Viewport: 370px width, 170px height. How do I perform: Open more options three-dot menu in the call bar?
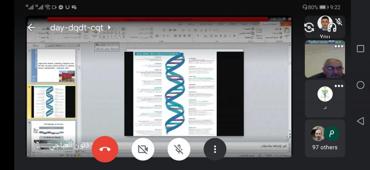click(x=215, y=149)
